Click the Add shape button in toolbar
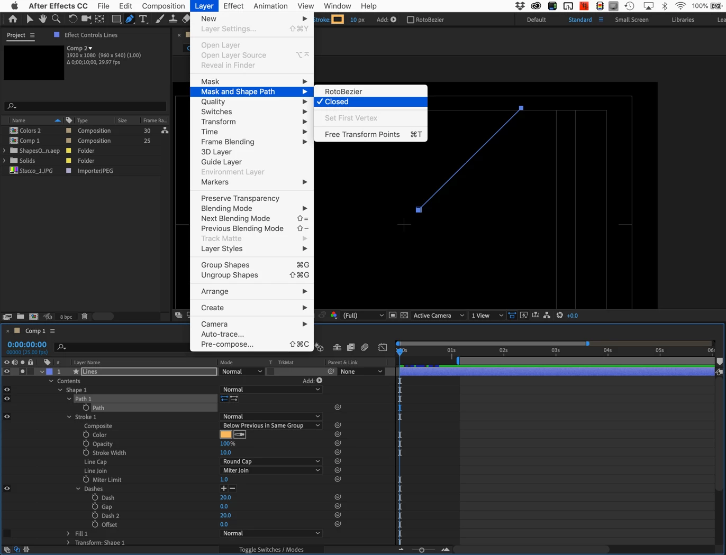Image resolution: width=726 pixels, height=555 pixels. 393,20
